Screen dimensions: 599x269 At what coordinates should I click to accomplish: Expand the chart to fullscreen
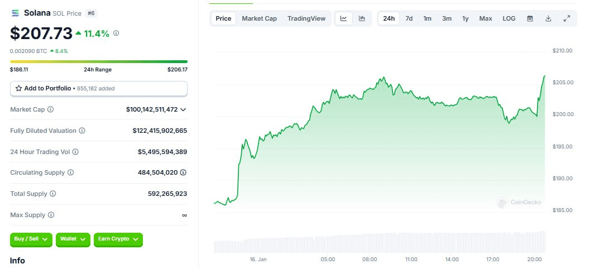point(567,18)
